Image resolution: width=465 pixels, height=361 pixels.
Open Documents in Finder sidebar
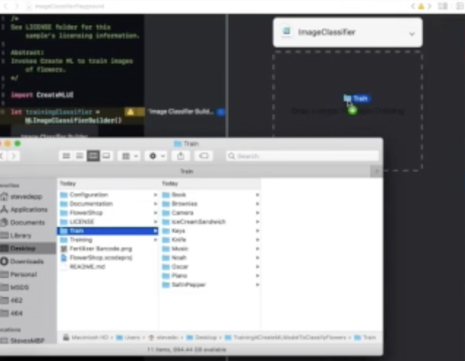coord(23,222)
